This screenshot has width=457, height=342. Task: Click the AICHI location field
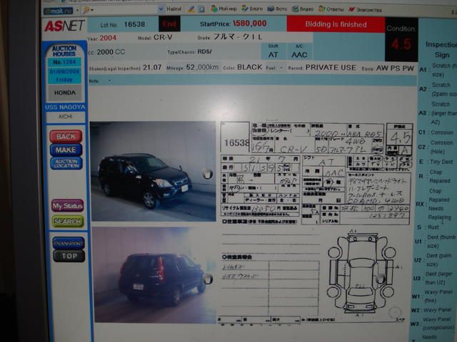(65, 117)
